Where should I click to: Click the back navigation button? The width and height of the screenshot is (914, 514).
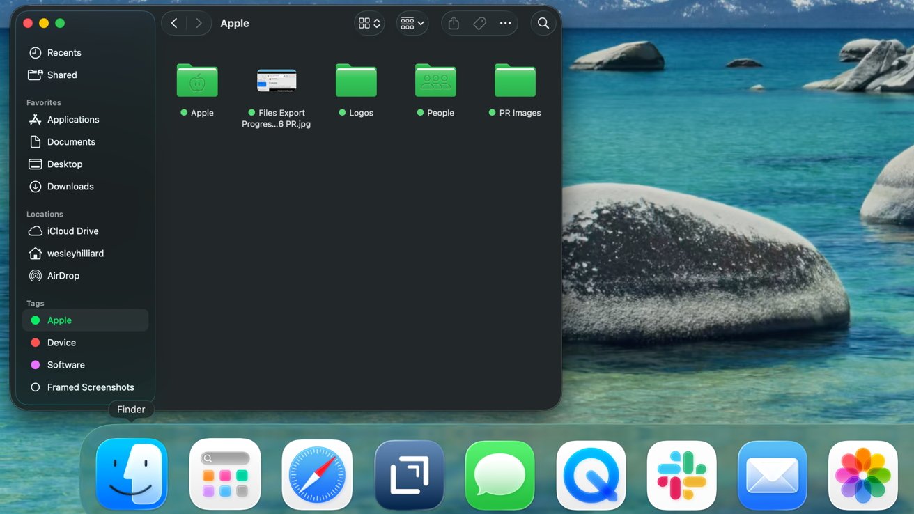coord(174,23)
